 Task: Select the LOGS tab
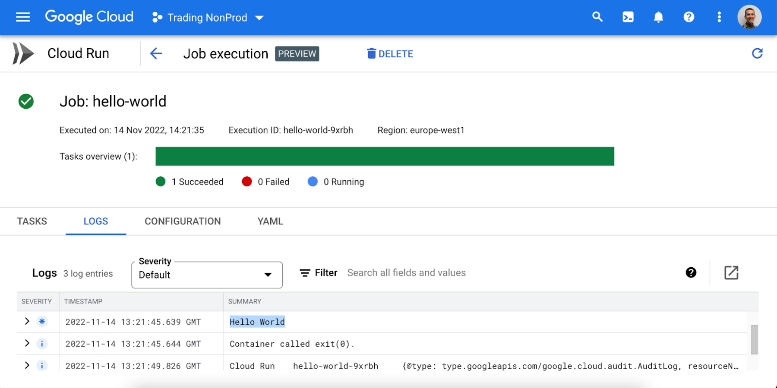tap(96, 221)
